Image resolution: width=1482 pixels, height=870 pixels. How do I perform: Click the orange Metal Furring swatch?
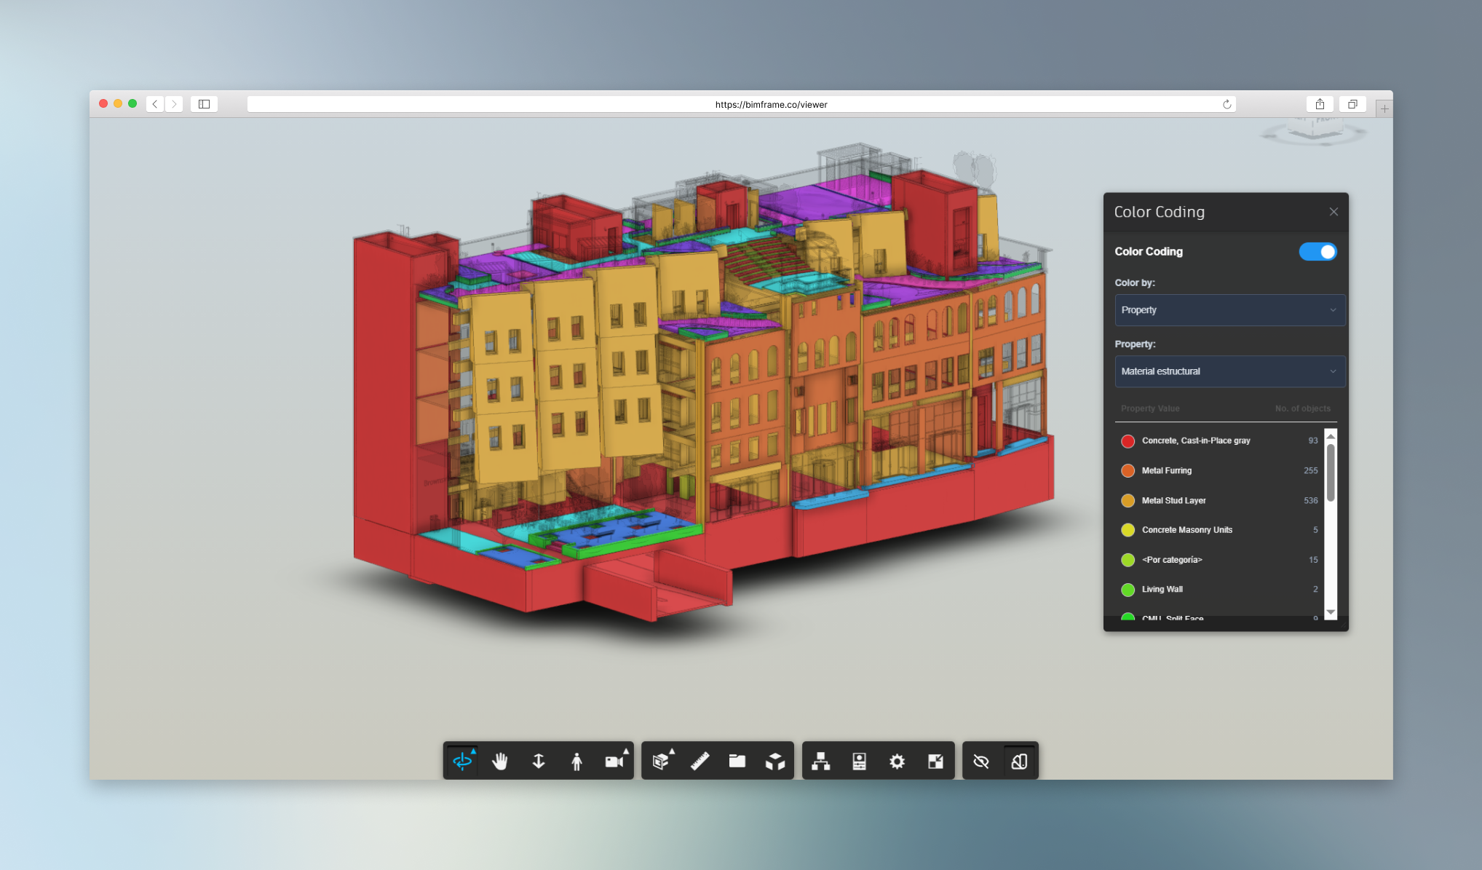pyautogui.click(x=1128, y=471)
